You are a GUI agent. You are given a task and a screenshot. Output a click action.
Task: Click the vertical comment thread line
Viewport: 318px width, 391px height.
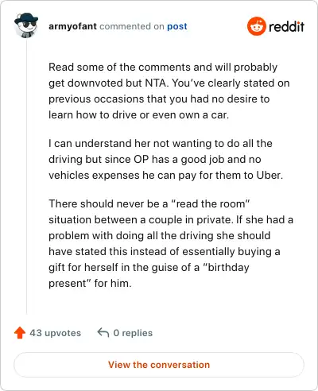click(x=26, y=176)
